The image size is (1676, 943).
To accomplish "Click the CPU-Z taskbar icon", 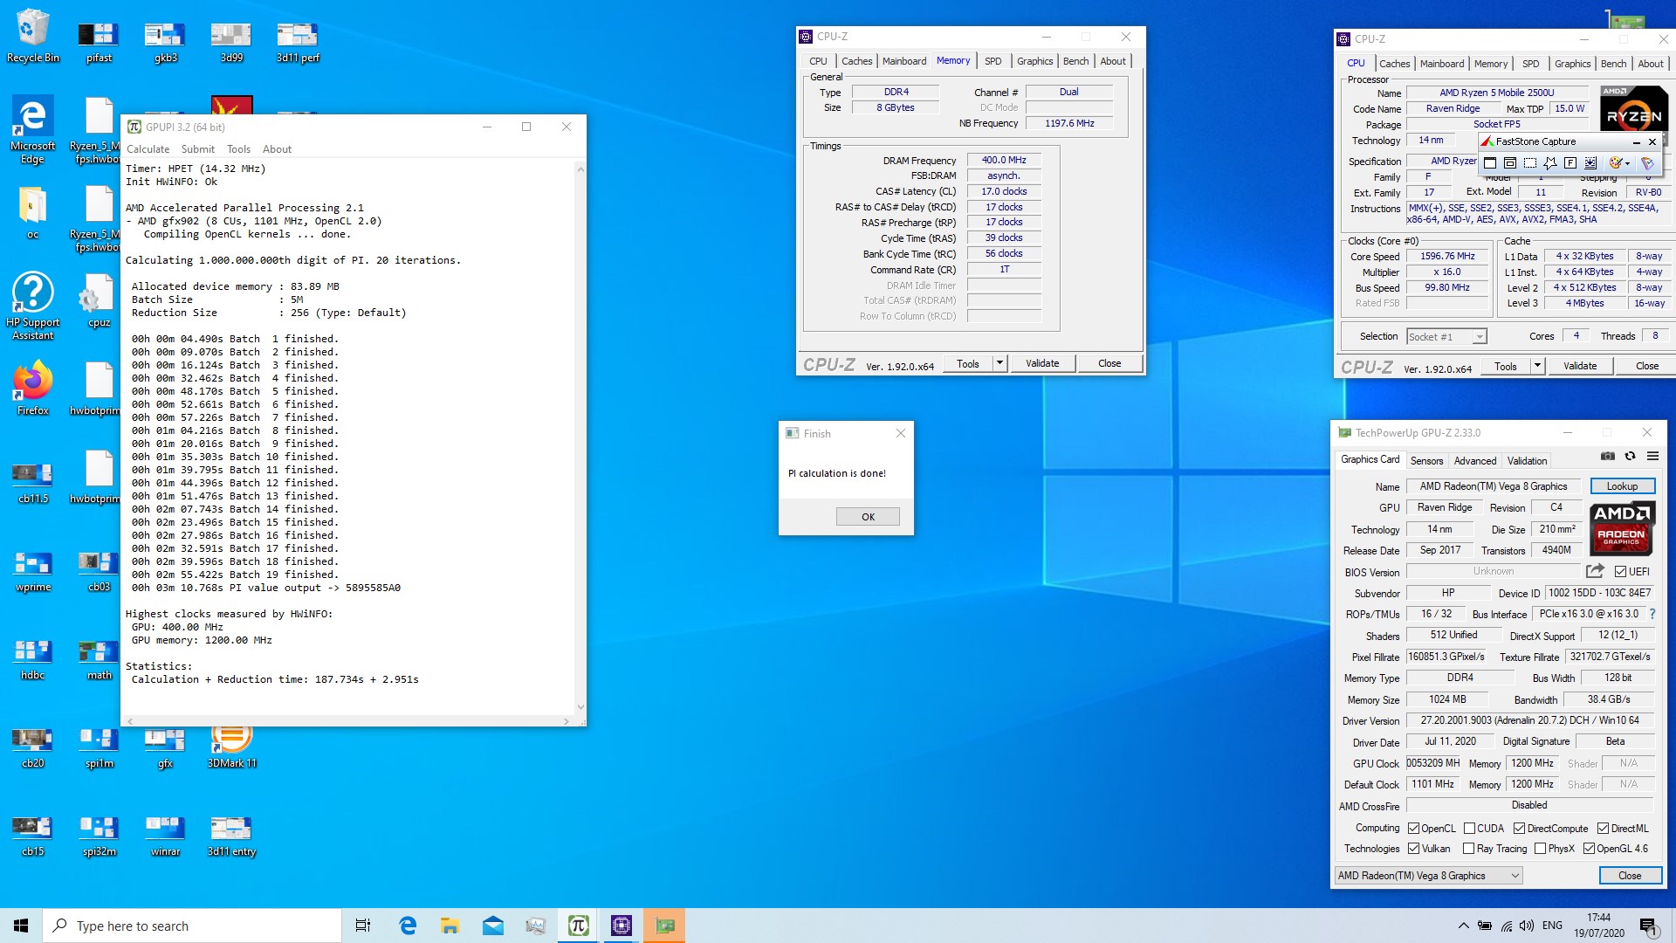I will pyautogui.click(x=622, y=926).
